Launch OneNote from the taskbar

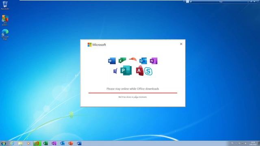coord(54,143)
